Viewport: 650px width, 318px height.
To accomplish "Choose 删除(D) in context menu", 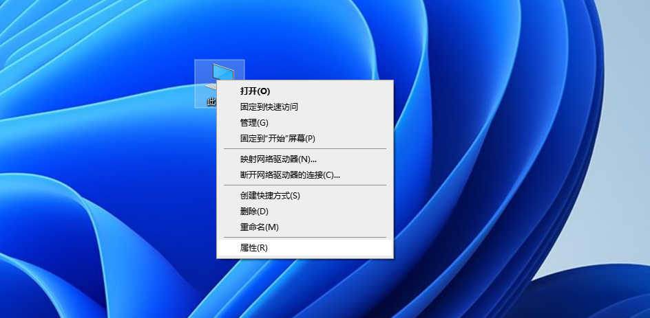I will tap(304, 212).
